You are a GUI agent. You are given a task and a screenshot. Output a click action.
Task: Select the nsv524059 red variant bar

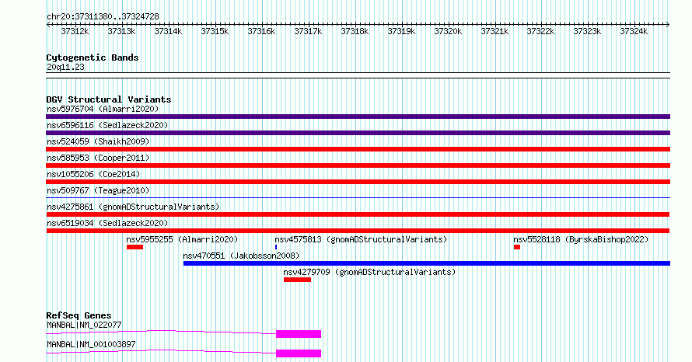[358, 149]
